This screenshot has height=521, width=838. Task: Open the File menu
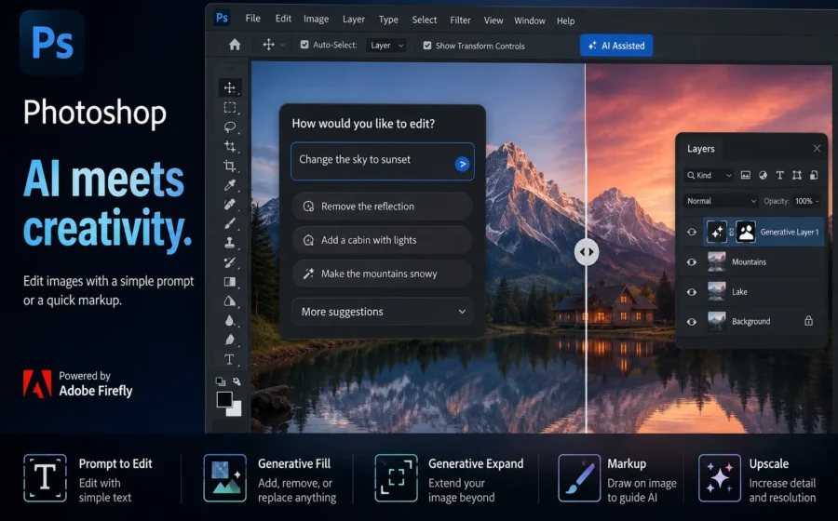252,19
